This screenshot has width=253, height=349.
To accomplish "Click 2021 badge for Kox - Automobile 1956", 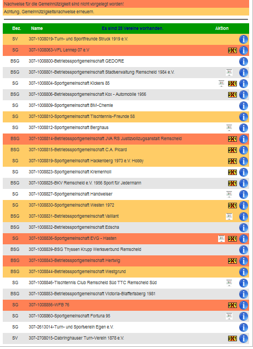I will point(233,95).
